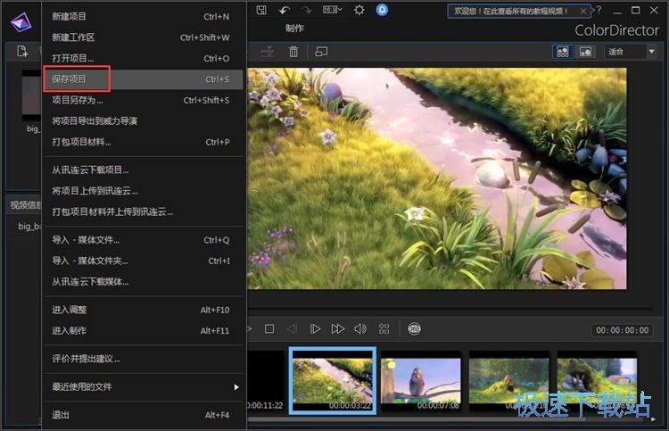The height and width of the screenshot is (431, 669).
Task: Click the 00:00:00:00 timecode field
Action: [623, 330]
